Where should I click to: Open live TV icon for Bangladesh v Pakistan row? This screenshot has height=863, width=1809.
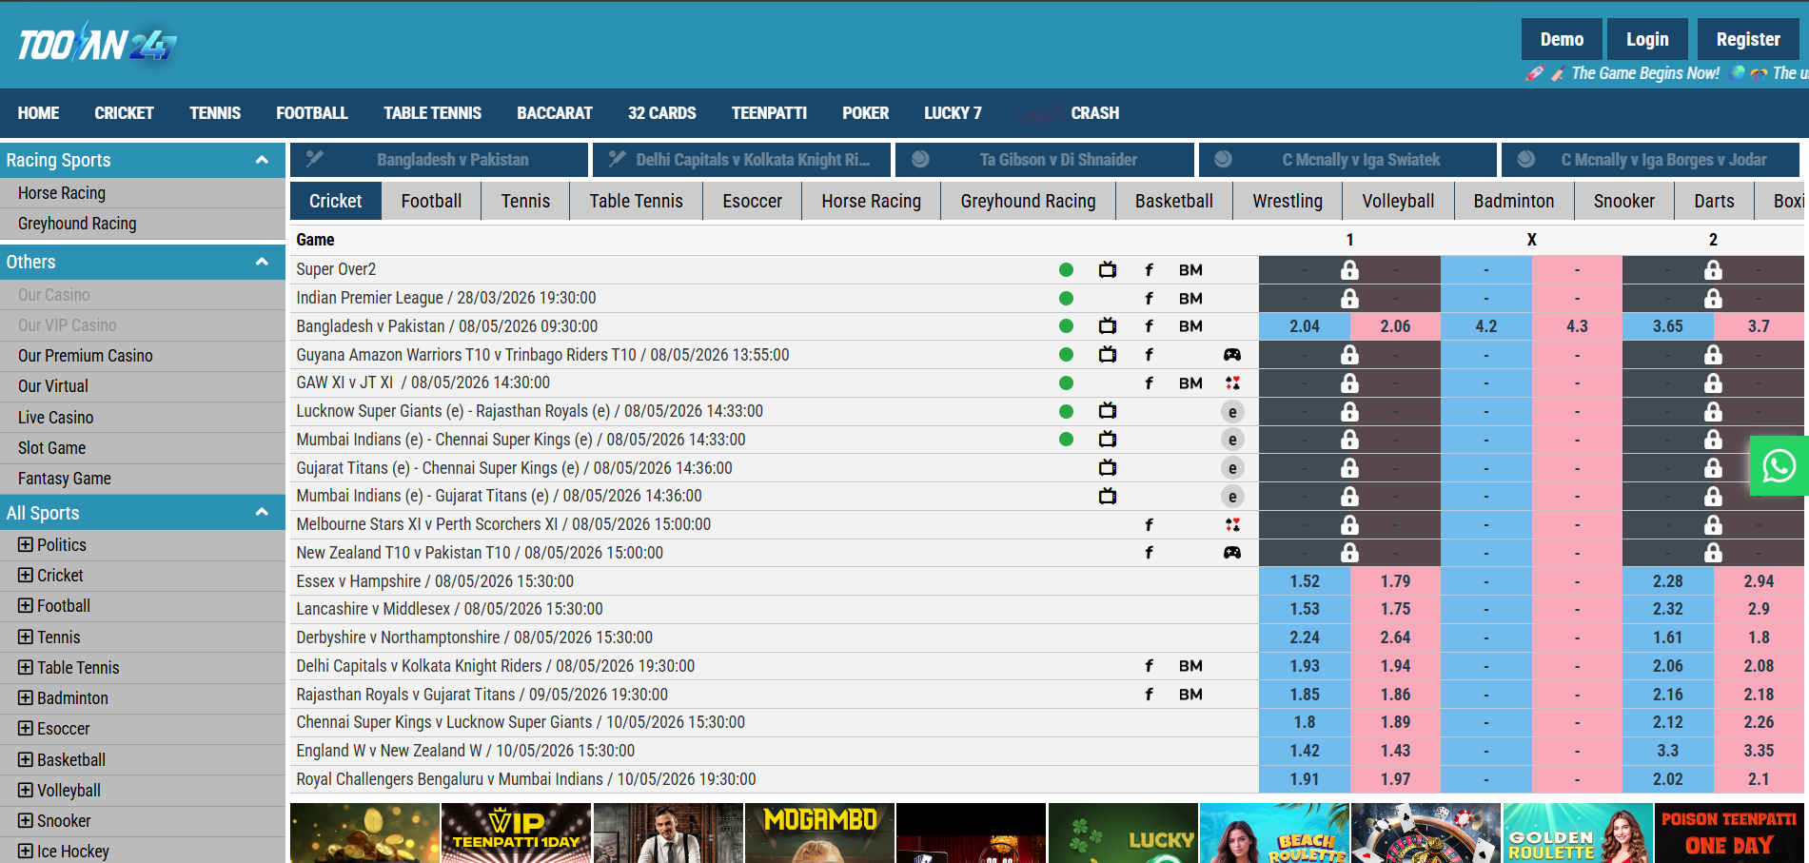pyautogui.click(x=1108, y=325)
